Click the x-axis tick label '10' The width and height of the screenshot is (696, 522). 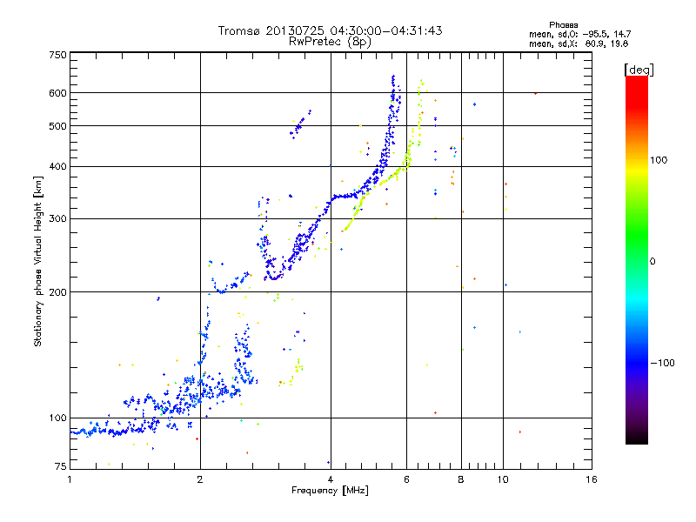pyautogui.click(x=503, y=479)
